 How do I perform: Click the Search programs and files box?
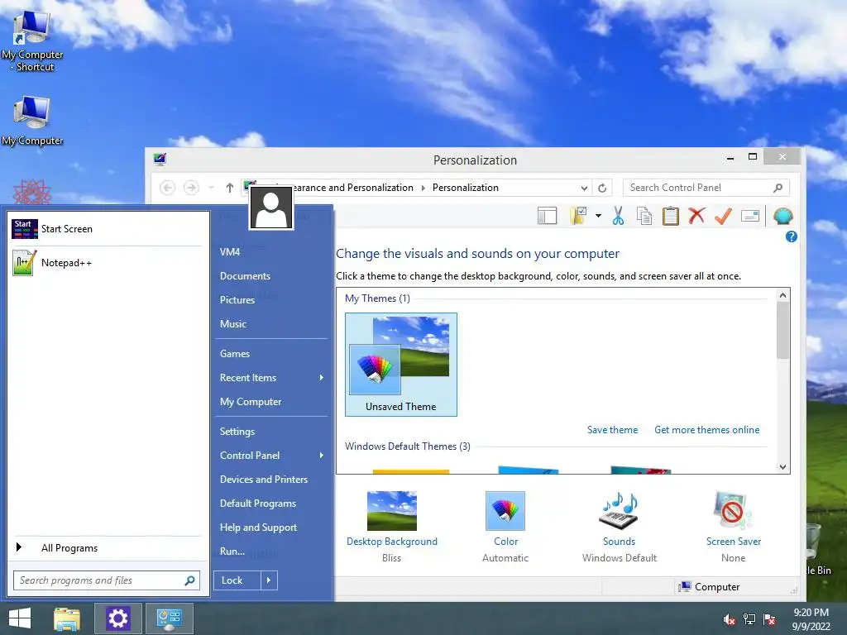[x=107, y=580]
